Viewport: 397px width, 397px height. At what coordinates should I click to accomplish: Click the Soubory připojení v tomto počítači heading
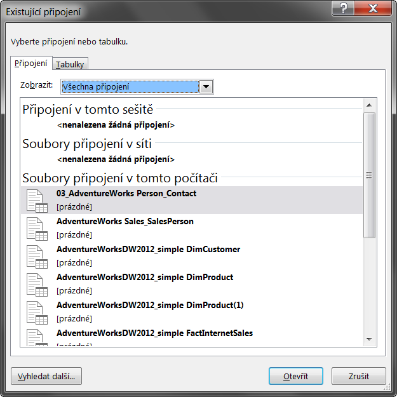[x=120, y=178]
